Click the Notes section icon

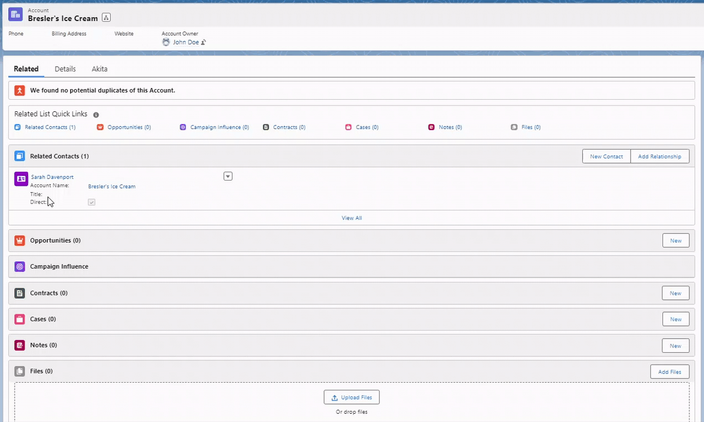[x=20, y=345]
